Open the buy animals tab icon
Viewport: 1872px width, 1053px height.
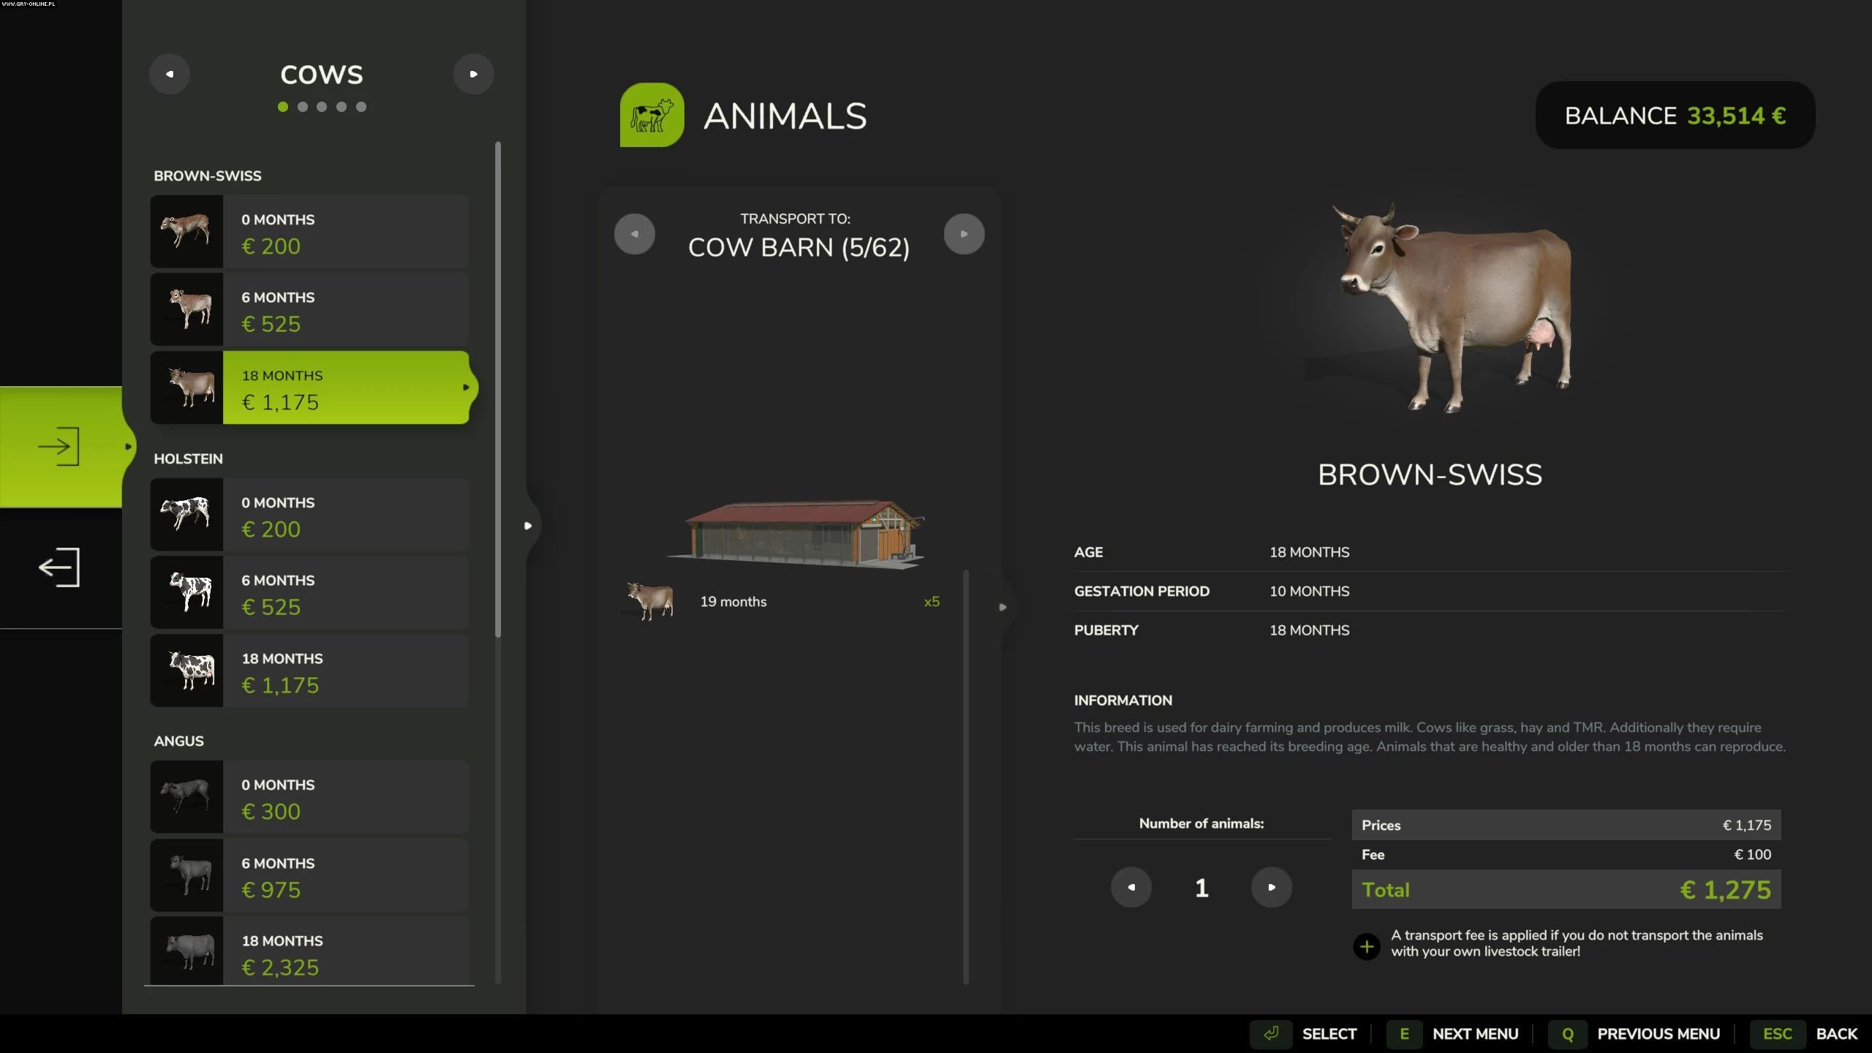click(60, 447)
